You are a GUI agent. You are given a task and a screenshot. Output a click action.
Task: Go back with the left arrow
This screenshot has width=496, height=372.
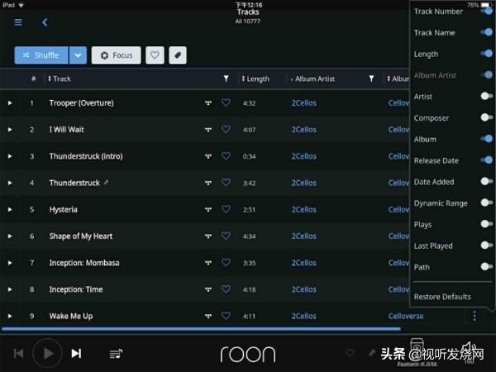(45, 22)
